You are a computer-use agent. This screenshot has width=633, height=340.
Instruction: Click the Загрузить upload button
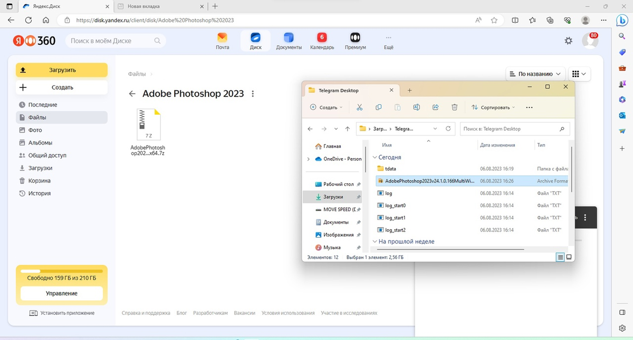click(62, 70)
